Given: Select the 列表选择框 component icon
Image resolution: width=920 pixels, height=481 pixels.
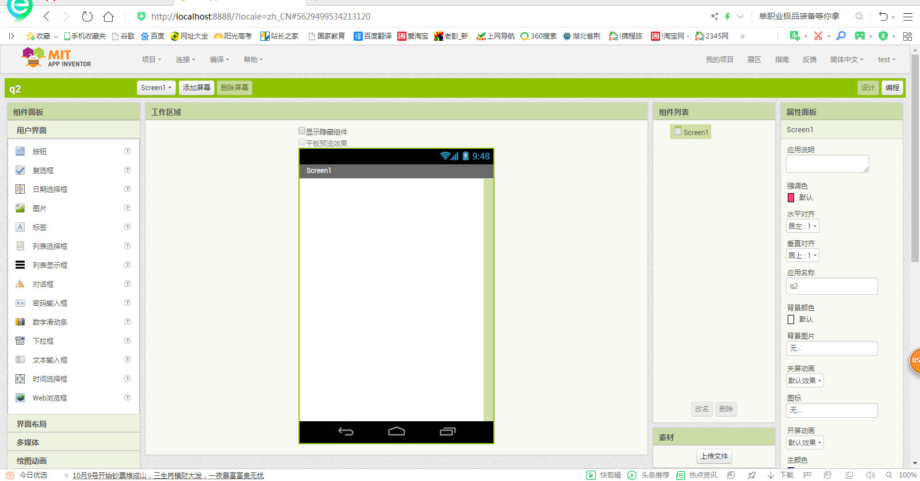Looking at the screenshot, I should click(x=20, y=246).
